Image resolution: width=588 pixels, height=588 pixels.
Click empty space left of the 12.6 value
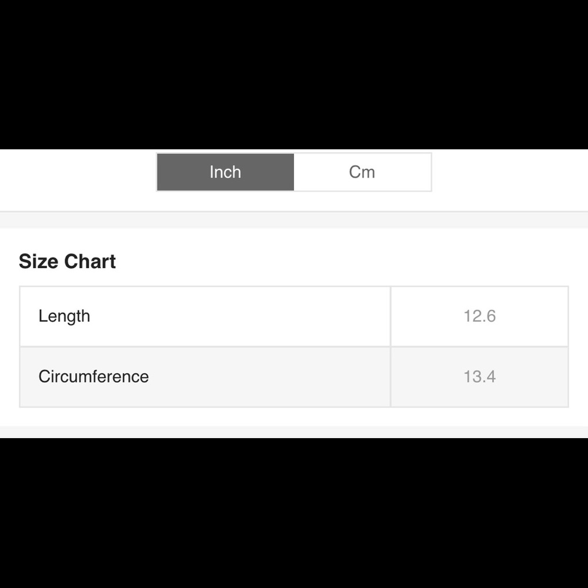(x=423, y=316)
